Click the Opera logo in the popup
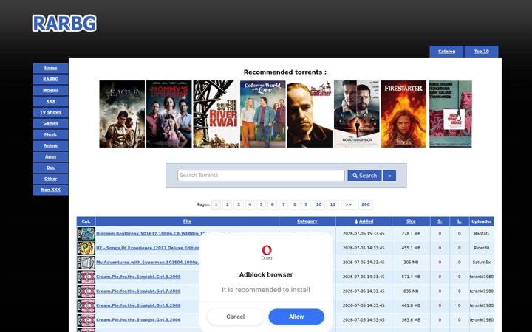Image resolution: width=532 pixels, height=332 pixels. click(x=267, y=252)
